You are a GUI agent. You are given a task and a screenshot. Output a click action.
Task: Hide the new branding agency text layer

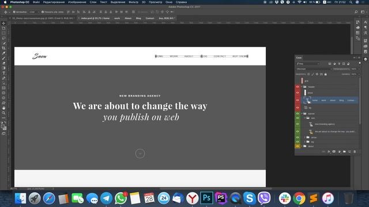click(298, 124)
